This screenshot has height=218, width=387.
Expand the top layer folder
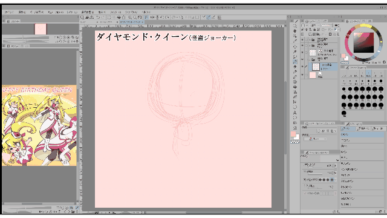310,40
